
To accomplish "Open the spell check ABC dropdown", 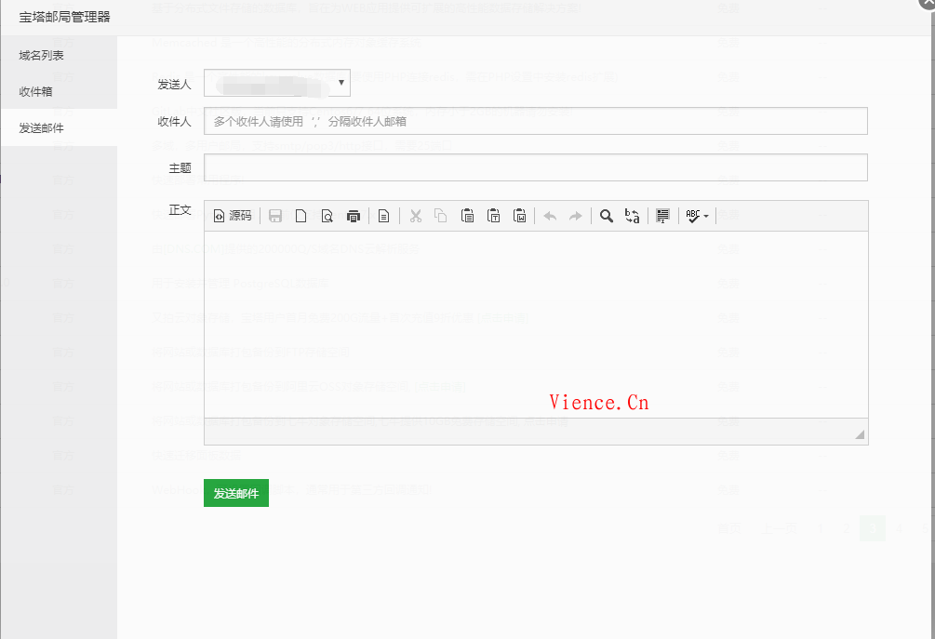I will click(x=697, y=216).
